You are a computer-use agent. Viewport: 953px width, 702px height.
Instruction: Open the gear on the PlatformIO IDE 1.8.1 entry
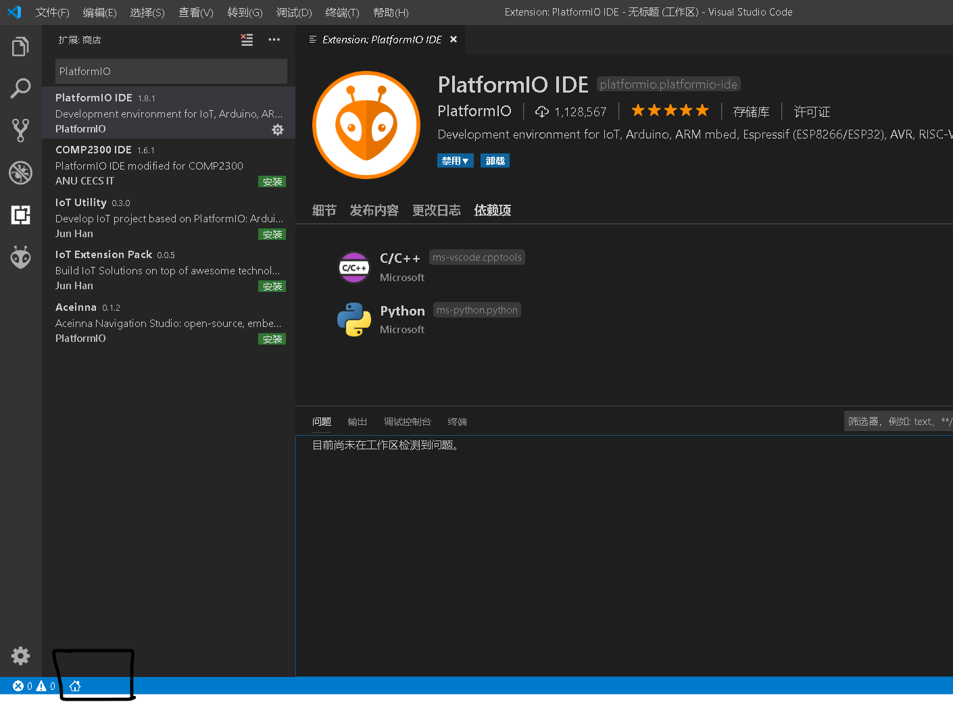(x=278, y=130)
